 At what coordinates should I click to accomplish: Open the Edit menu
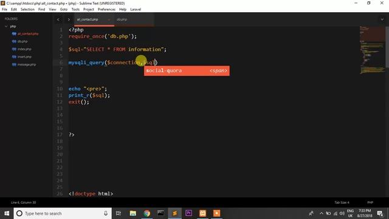[14, 10]
